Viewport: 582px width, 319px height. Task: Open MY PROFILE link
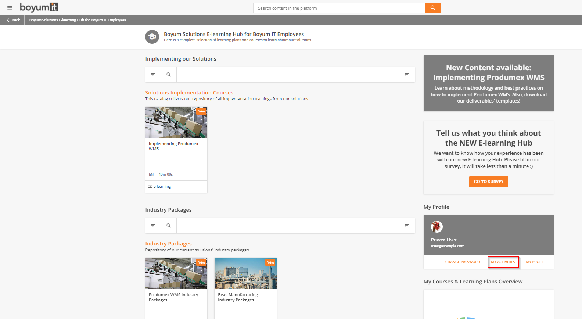click(x=536, y=262)
